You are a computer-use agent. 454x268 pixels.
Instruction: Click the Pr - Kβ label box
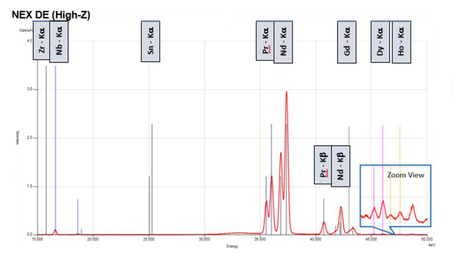(x=323, y=163)
